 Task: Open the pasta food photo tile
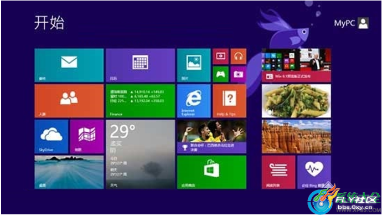[296, 101]
